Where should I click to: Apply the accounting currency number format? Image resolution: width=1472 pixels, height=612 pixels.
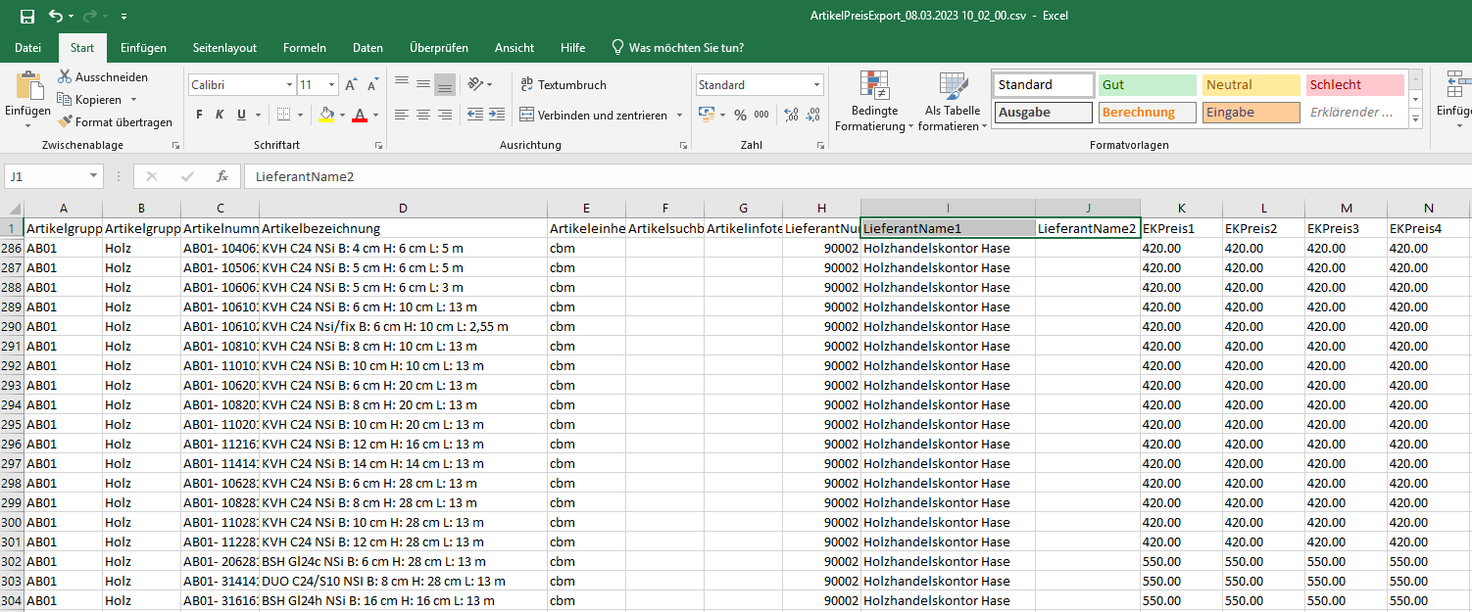pyautogui.click(x=706, y=115)
